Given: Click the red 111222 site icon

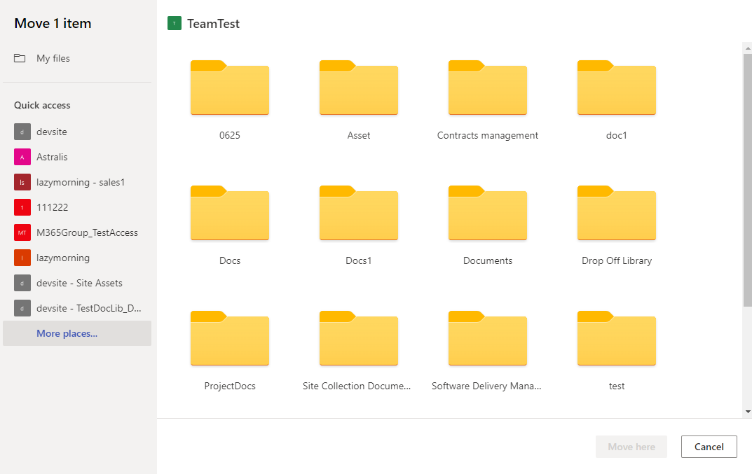Looking at the screenshot, I should [20, 207].
